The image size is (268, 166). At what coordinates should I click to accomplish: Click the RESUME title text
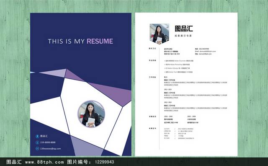[x=100, y=41]
